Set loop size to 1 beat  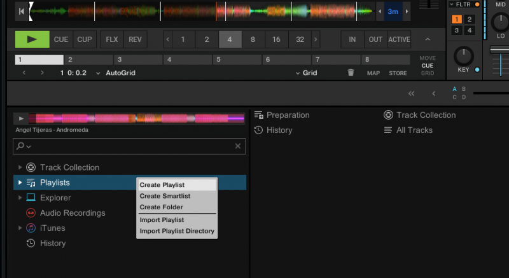[x=183, y=39]
